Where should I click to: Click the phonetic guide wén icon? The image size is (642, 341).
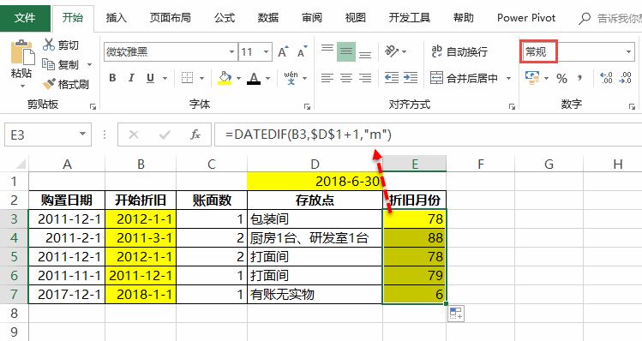tap(291, 77)
